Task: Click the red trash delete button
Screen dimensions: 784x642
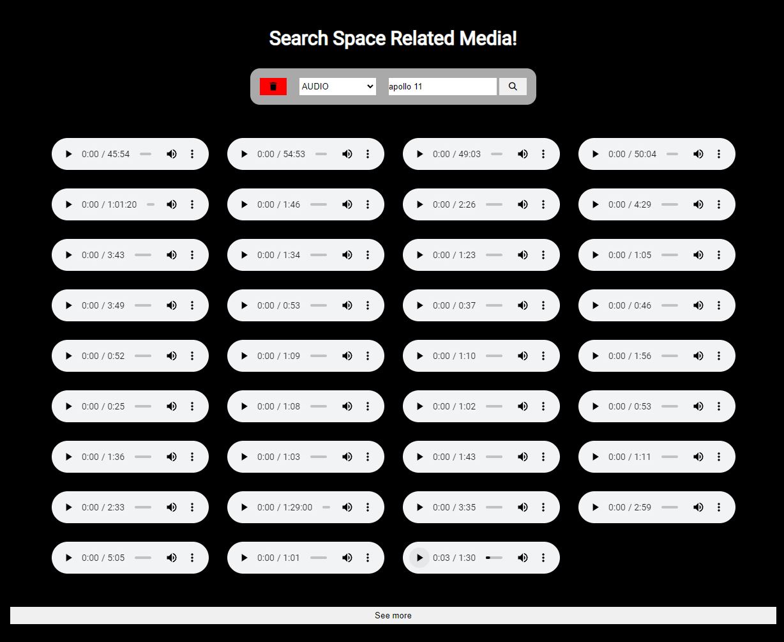Action: click(x=273, y=86)
